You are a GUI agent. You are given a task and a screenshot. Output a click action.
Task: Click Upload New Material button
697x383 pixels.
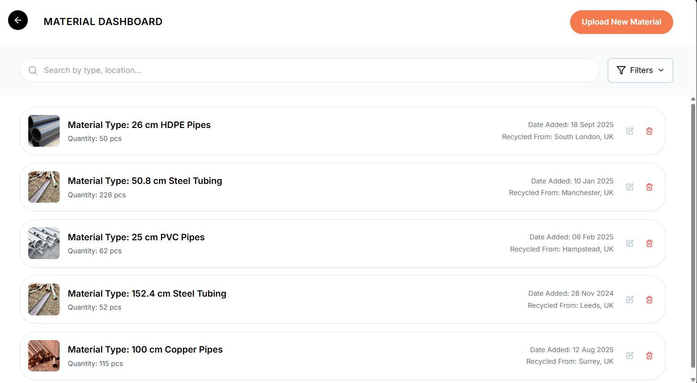(621, 22)
